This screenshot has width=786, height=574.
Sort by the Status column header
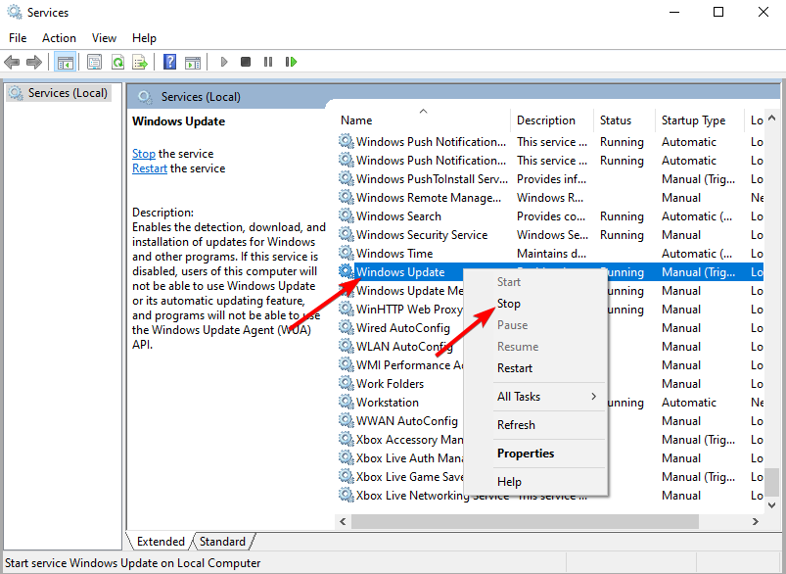624,120
